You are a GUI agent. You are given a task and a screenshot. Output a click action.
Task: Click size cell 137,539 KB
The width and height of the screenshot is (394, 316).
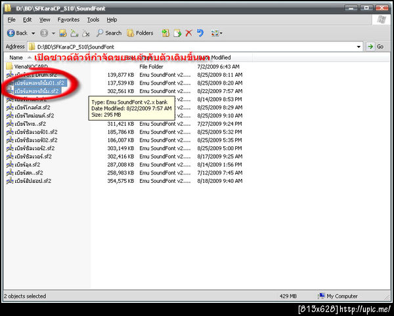click(x=121, y=83)
